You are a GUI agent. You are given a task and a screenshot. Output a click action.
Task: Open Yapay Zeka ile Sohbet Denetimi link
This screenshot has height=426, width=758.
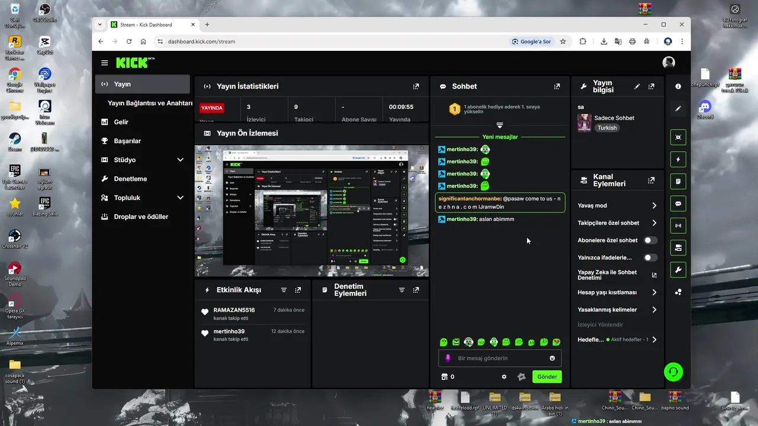pos(617,275)
